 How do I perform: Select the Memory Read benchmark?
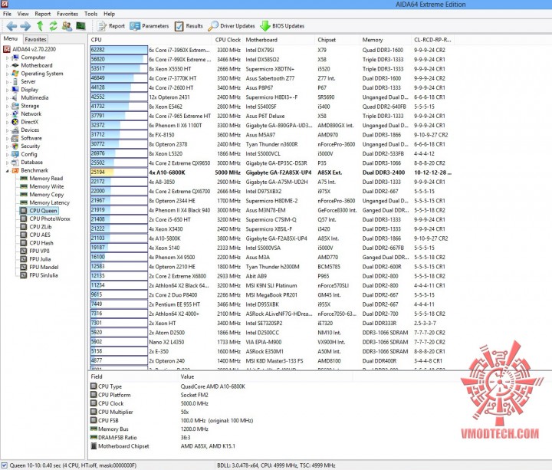[42, 179]
